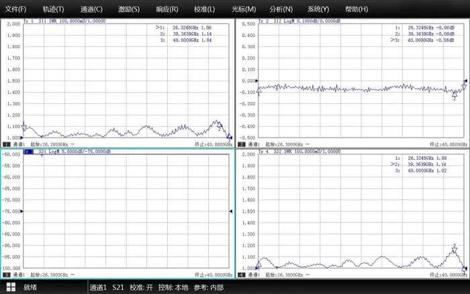Click window number 2 badge under S12 plot

(241, 144)
